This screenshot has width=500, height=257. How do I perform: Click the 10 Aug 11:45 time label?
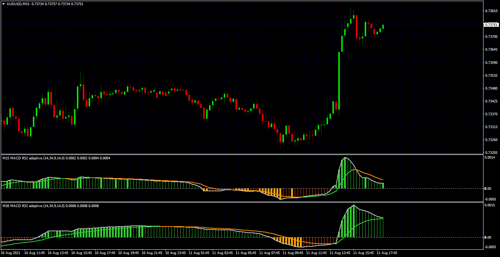click(x=34, y=253)
